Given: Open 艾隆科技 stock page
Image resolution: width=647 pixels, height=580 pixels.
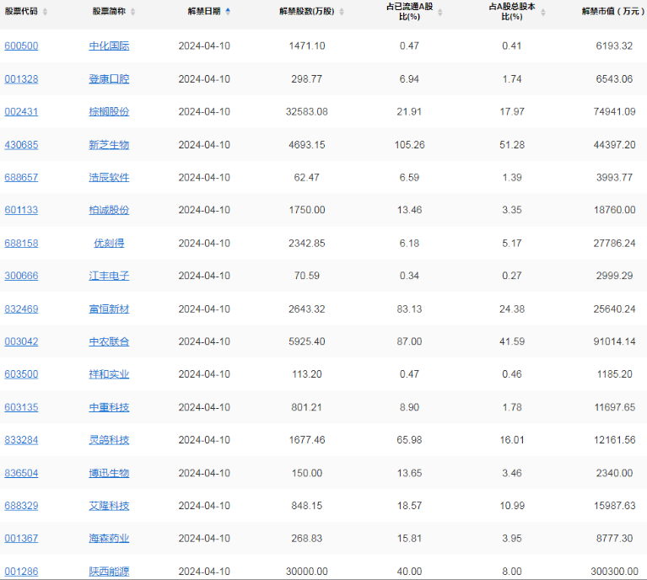Looking at the screenshot, I should click(x=109, y=506).
